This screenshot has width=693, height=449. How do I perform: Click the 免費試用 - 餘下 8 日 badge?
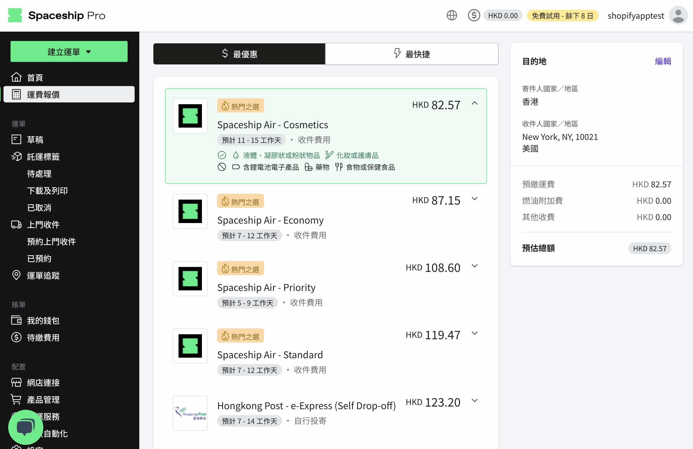pos(562,16)
